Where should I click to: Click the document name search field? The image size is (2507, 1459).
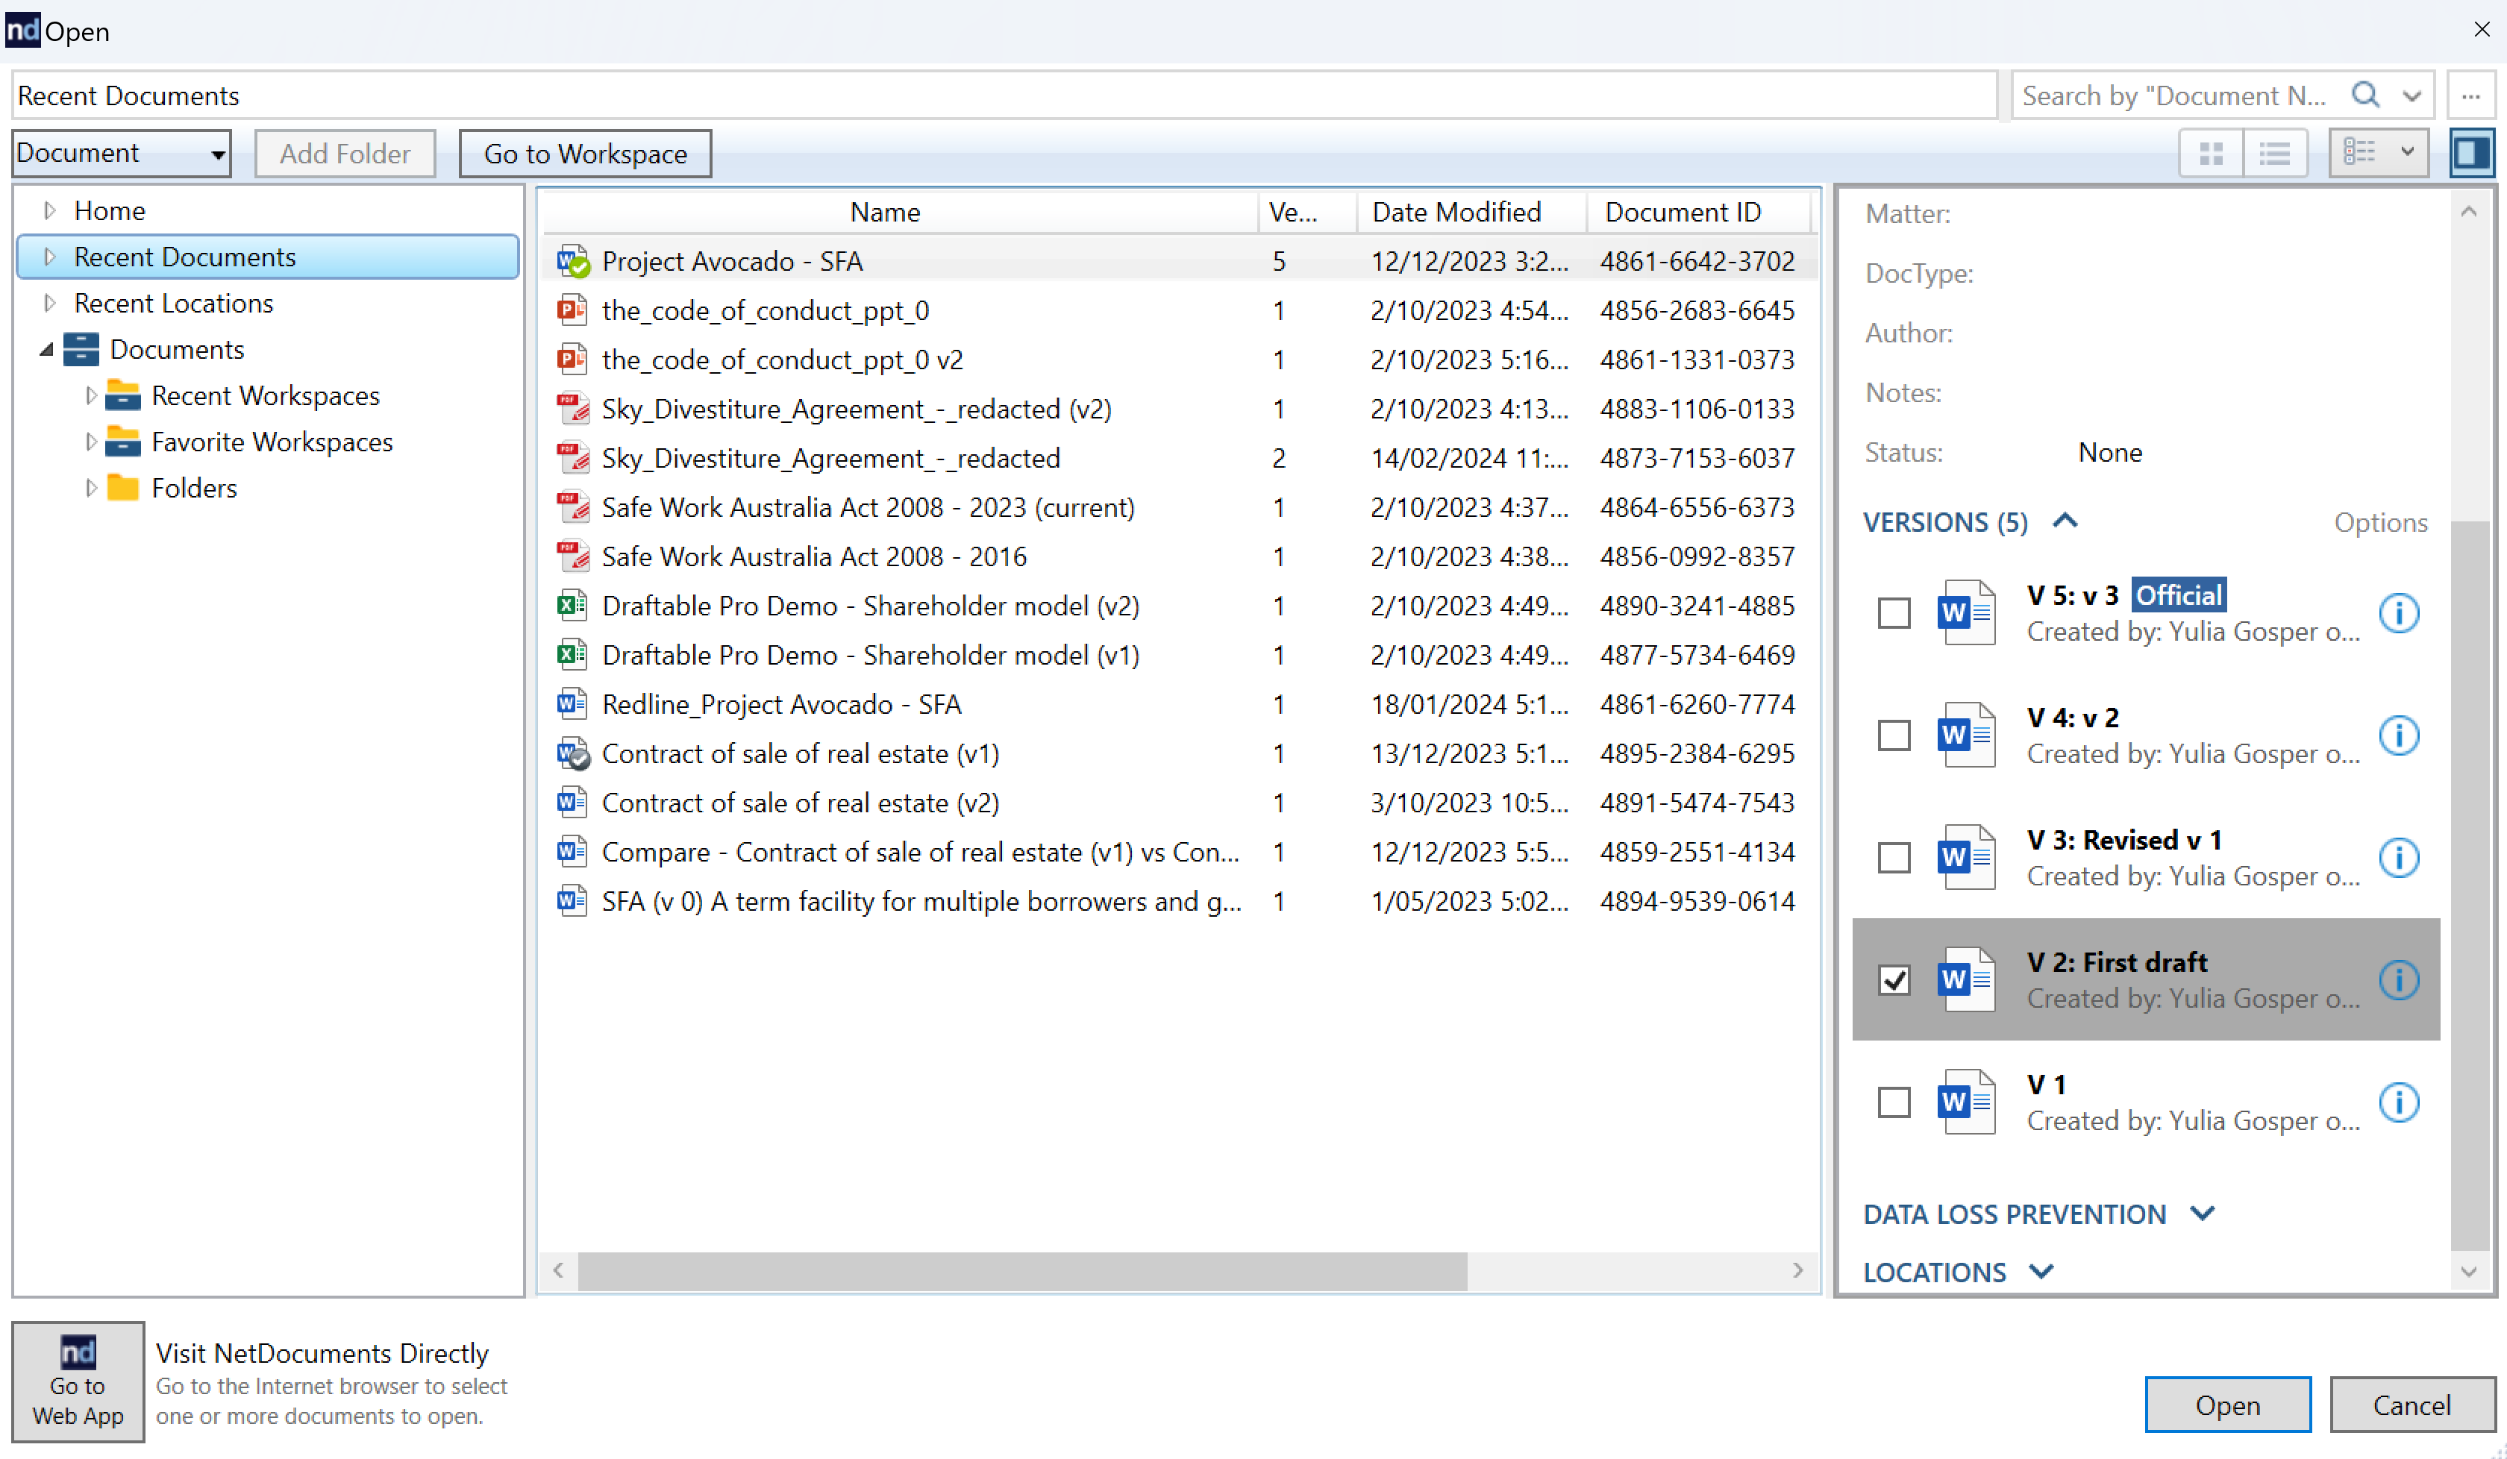[x=2173, y=95]
